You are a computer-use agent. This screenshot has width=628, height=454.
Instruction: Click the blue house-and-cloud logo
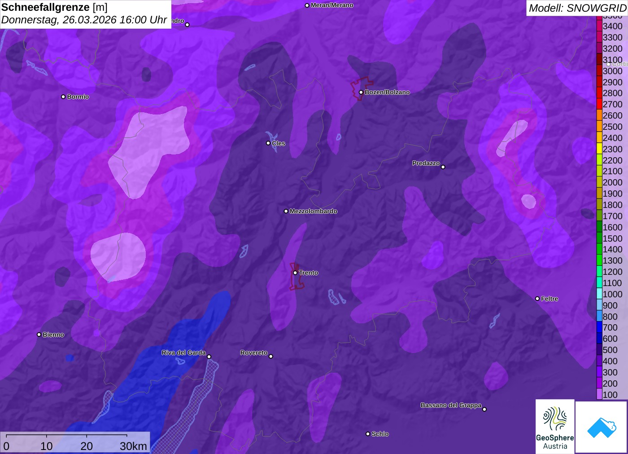[x=602, y=427]
